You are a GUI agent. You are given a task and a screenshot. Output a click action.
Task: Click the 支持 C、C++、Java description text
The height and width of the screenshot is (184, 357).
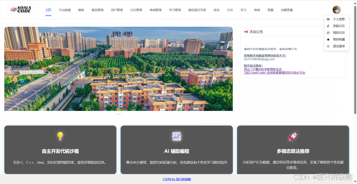tap(60, 163)
